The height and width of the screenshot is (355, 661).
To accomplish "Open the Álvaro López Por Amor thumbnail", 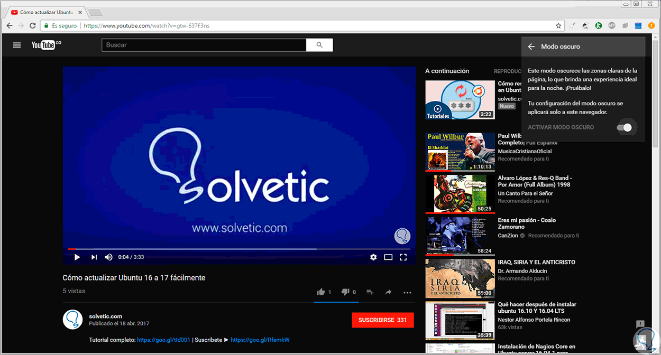I will (x=460, y=194).
